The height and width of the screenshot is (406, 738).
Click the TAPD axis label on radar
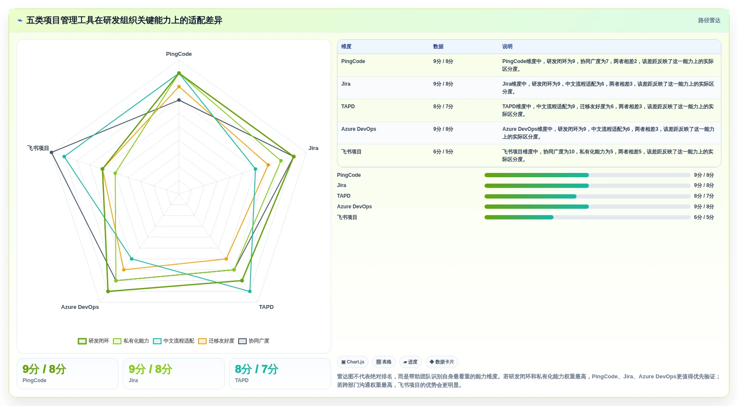coord(266,307)
